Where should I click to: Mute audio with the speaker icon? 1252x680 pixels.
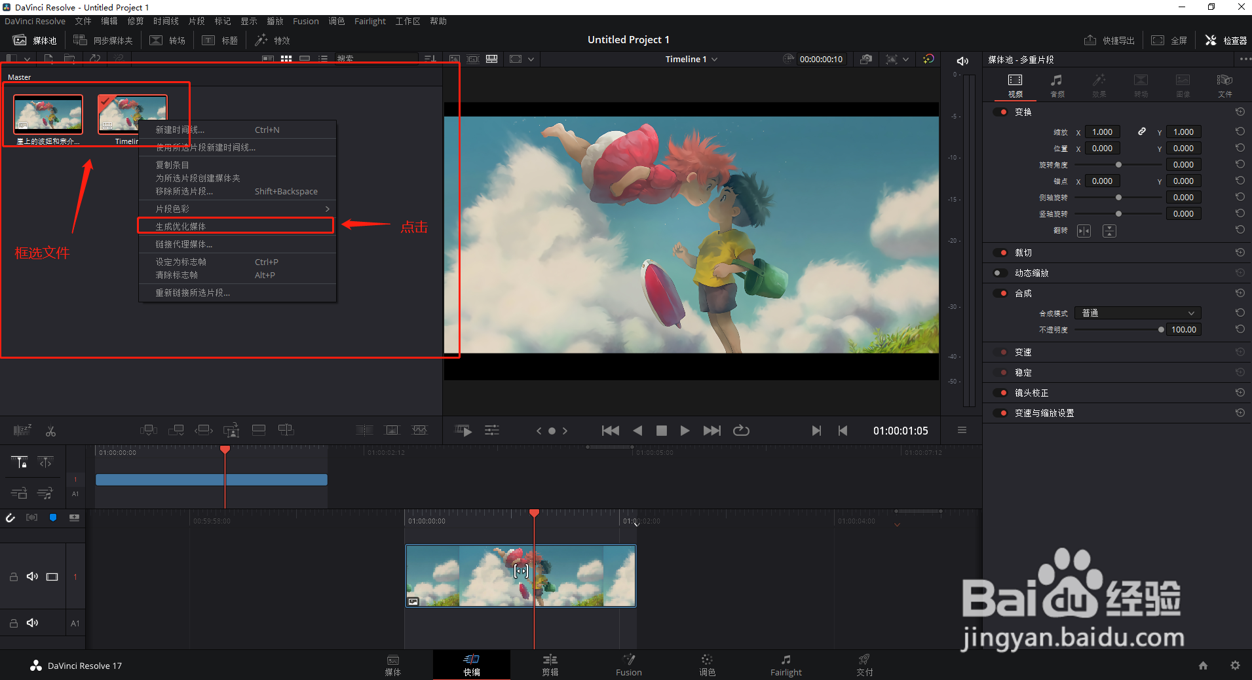click(x=962, y=61)
